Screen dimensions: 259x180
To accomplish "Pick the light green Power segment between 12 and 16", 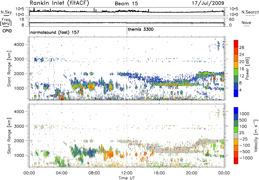I will tap(236, 72).
